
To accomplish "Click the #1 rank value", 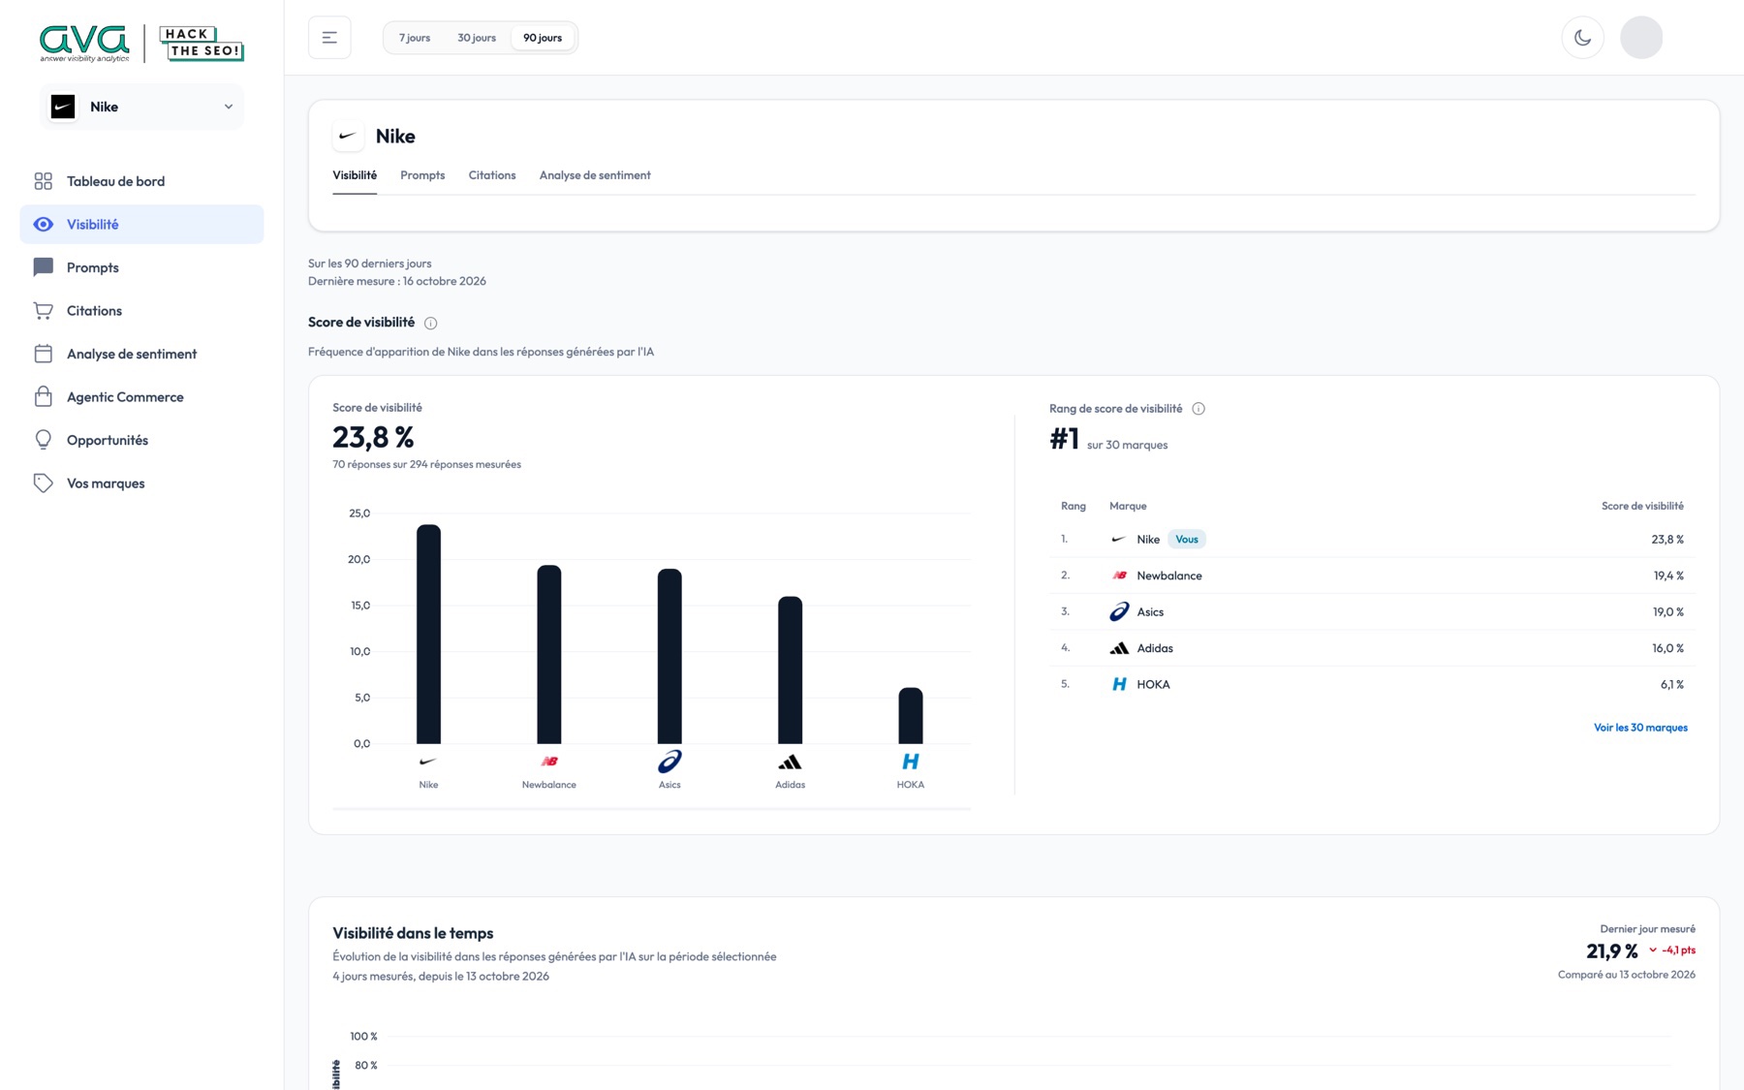I will (1064, 439).
